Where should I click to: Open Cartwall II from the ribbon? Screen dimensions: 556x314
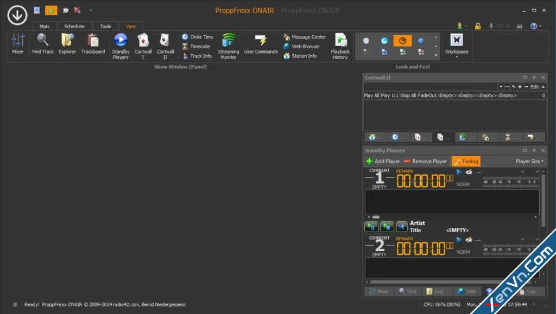(x=165, y=47)
